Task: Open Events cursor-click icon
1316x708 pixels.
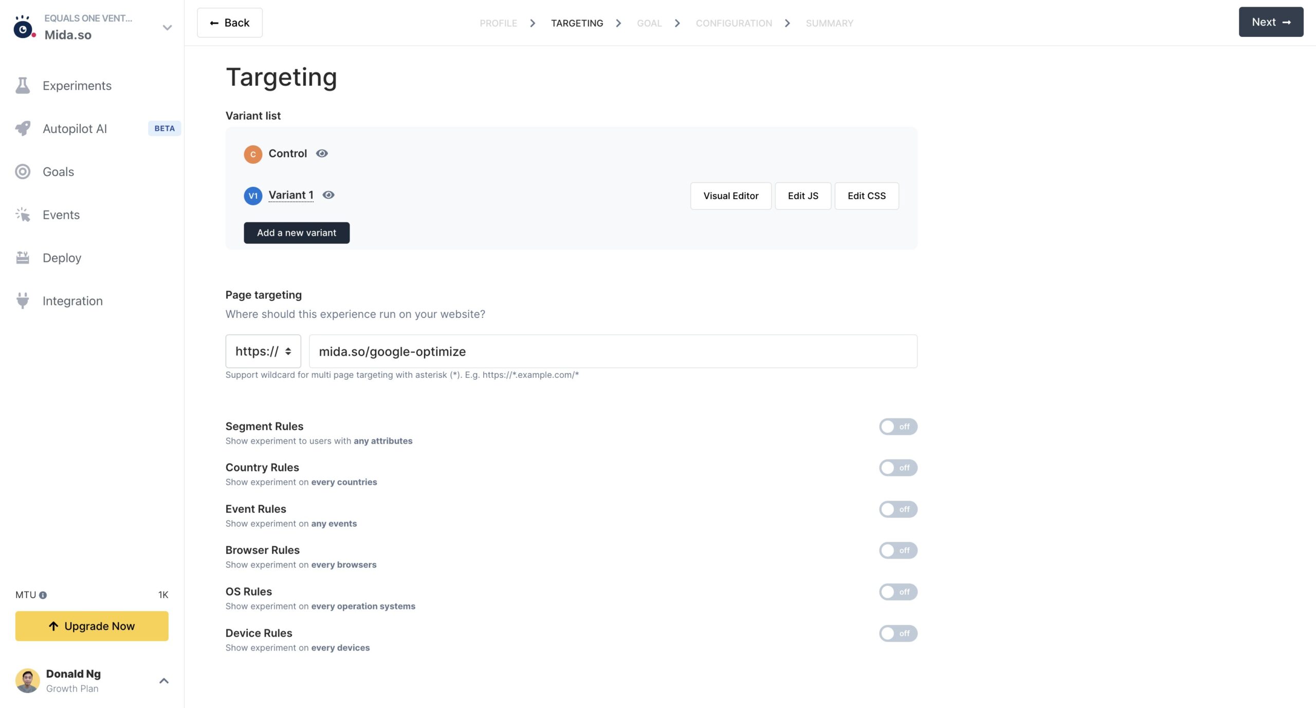Action: 23,215
